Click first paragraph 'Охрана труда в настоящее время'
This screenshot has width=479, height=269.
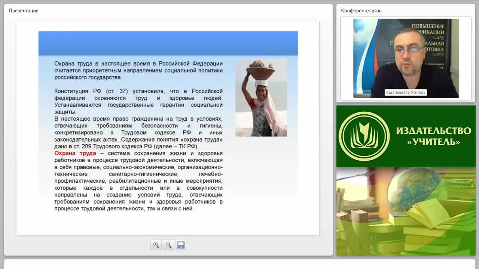click(x=138, y=70)
